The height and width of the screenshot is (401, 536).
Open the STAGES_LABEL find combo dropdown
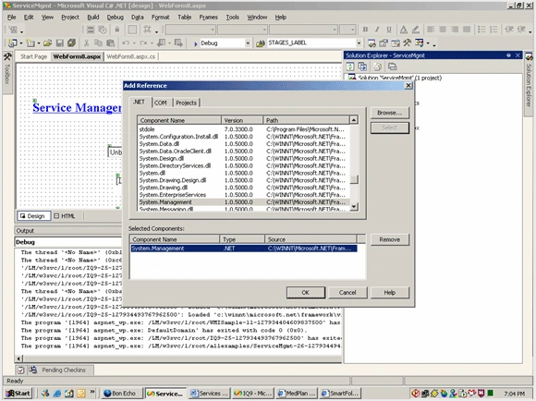(359, 43)
